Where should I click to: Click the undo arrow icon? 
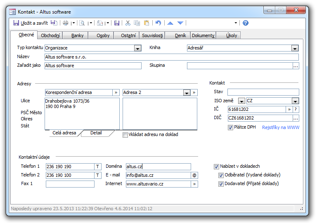pos(158,23)
